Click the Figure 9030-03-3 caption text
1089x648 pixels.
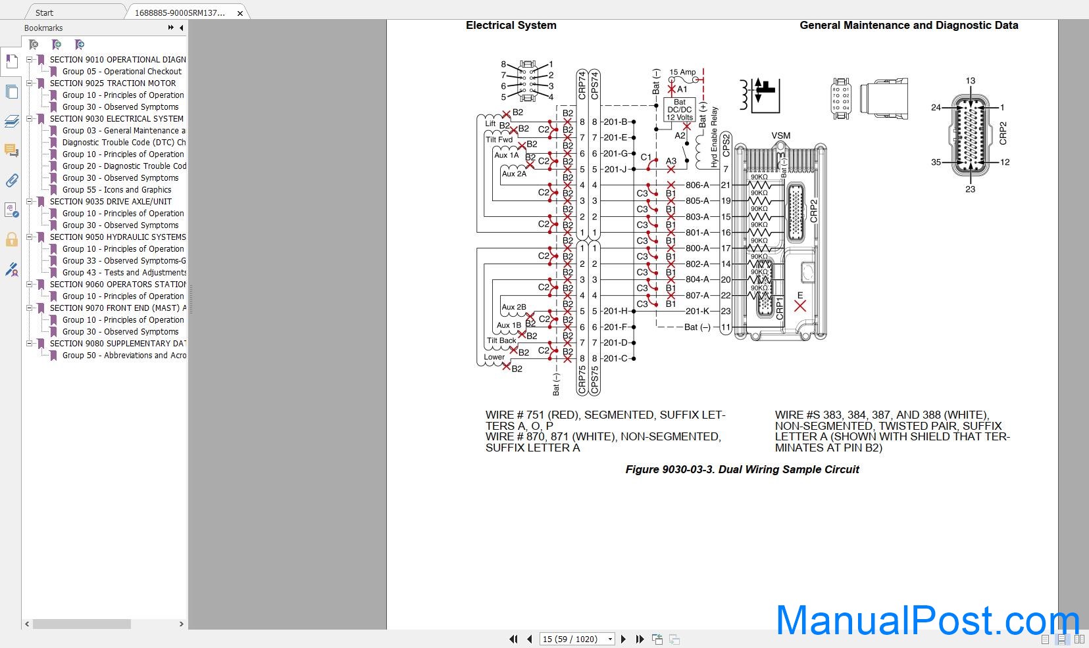[x=742, y=469]
